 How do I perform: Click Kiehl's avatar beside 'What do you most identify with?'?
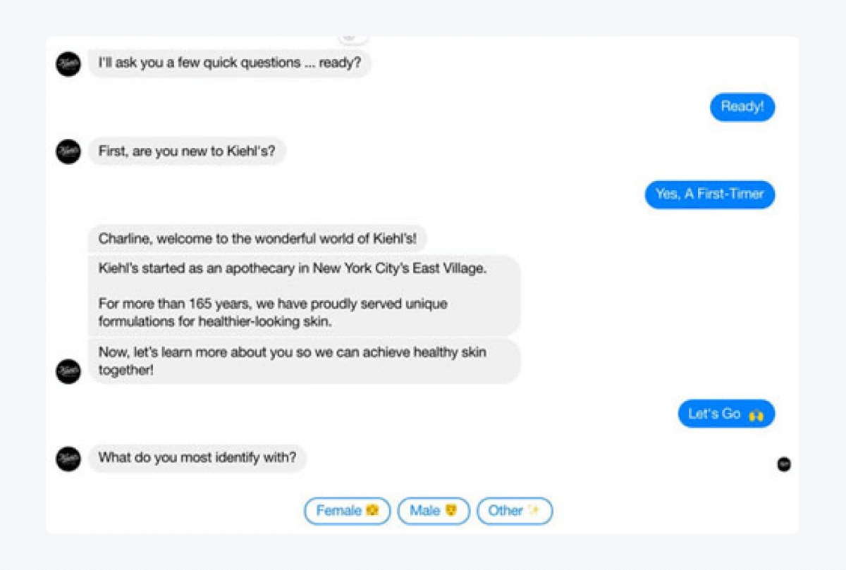[68, 459]
